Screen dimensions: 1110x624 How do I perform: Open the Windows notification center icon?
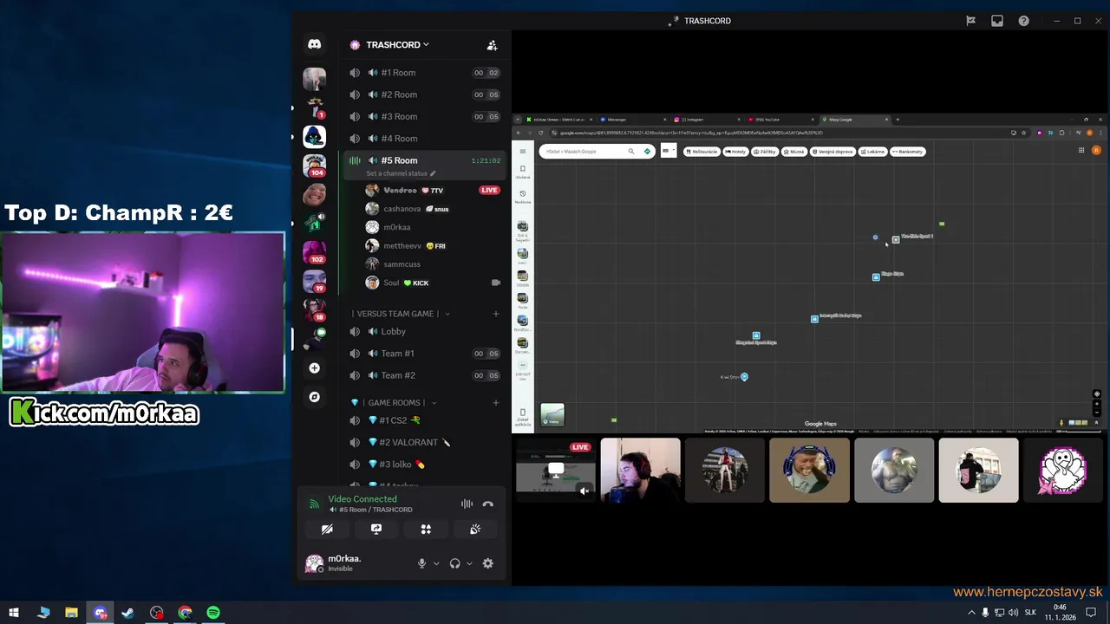point(1092,613)
